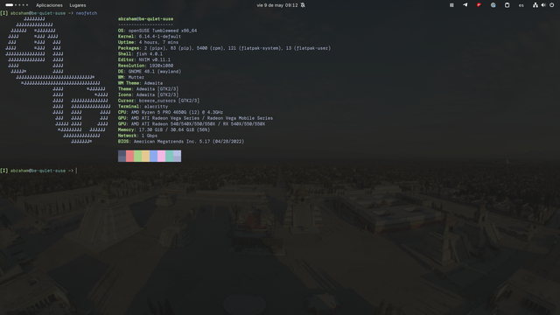
Task: Click the power icon in system menu
Action: pyautogui.click(x=552, y=5)
